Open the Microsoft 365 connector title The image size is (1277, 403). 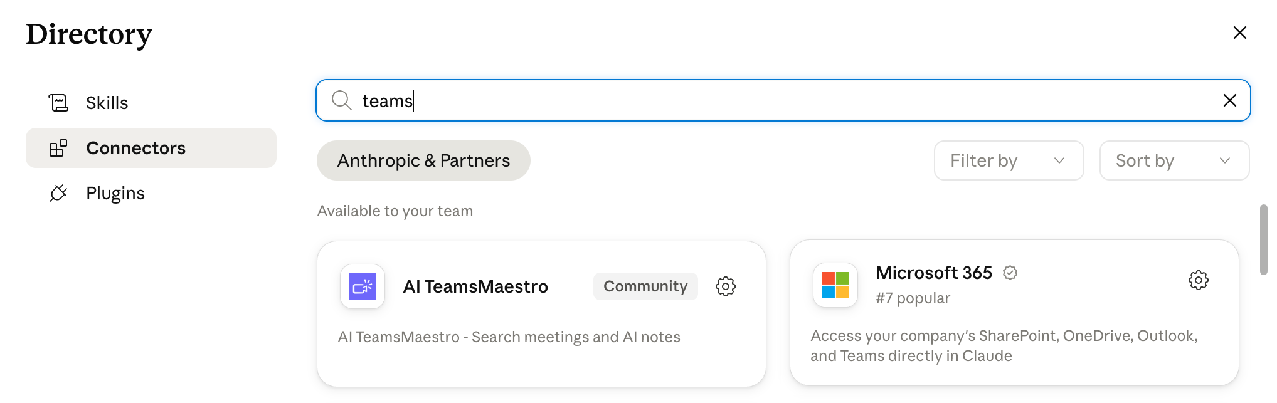(x=934, y=273)
